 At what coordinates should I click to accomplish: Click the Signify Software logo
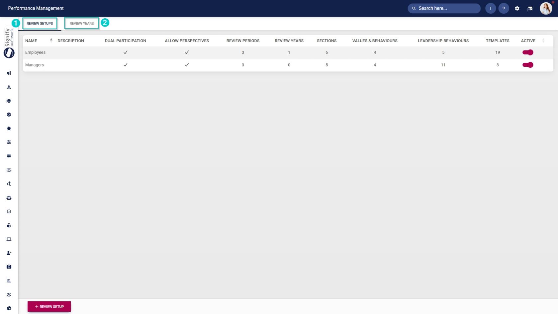(x=9, y=43)
